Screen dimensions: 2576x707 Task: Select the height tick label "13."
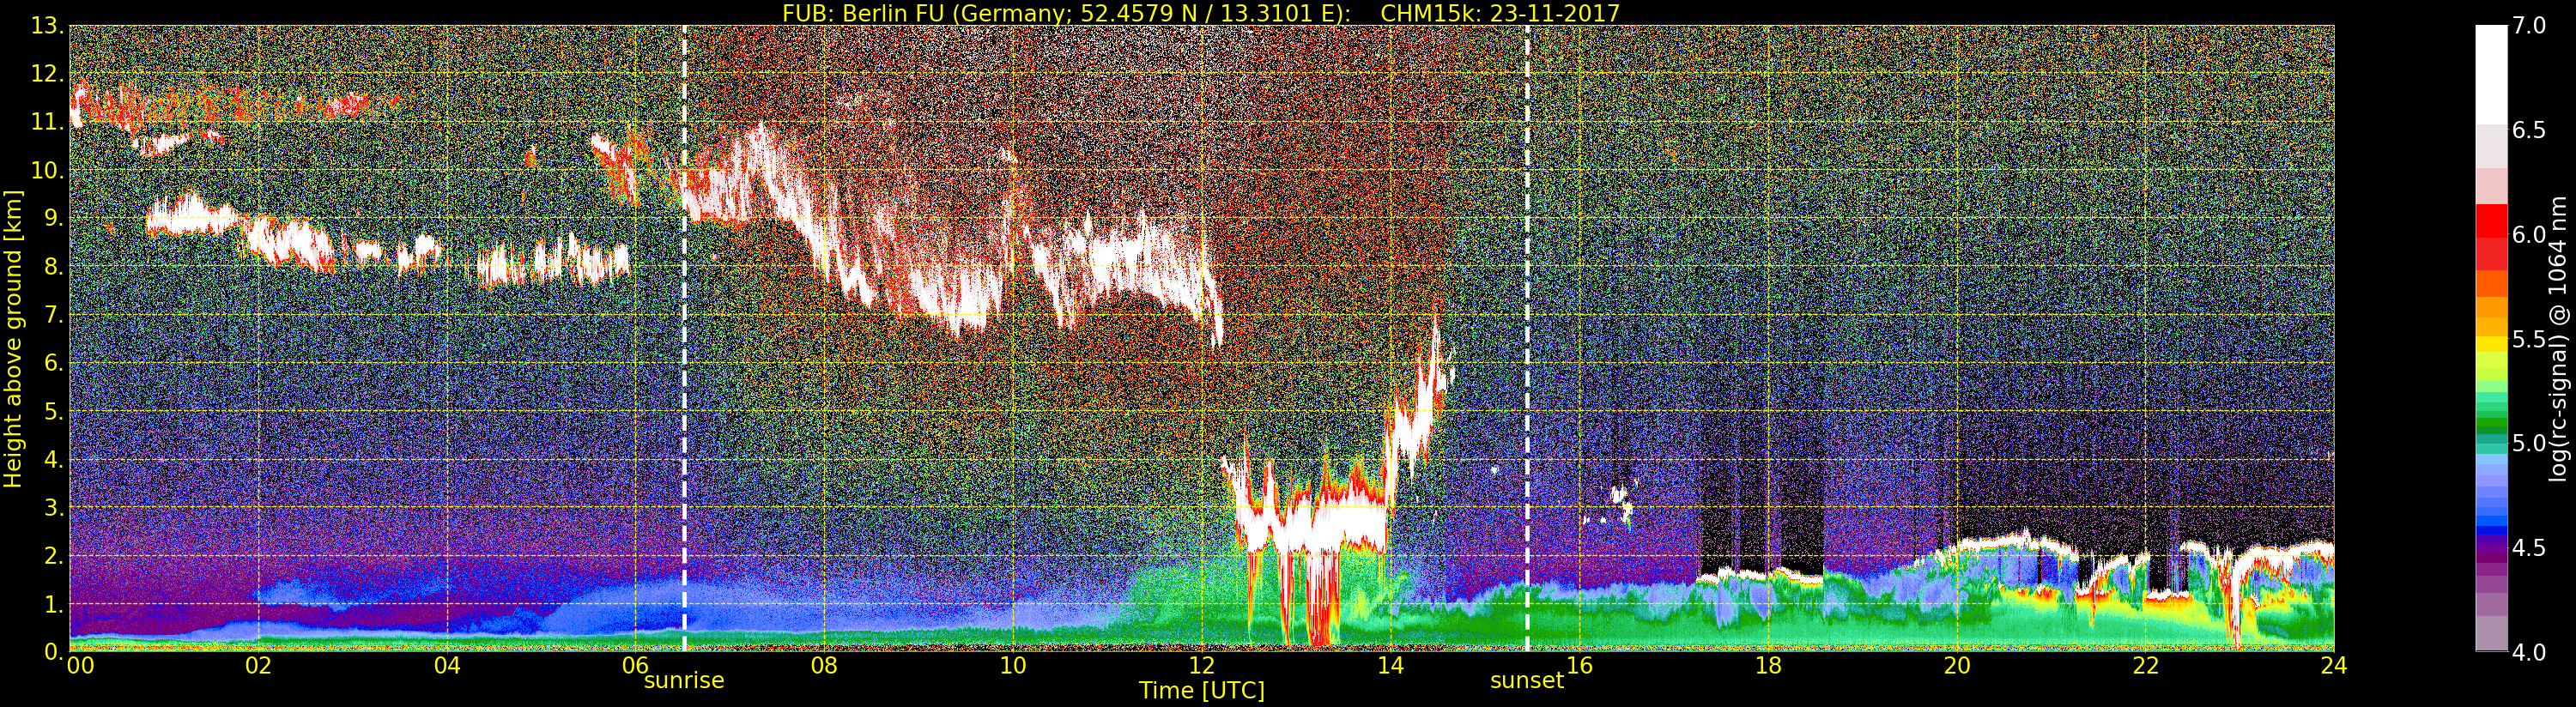(x=47, y=26)
